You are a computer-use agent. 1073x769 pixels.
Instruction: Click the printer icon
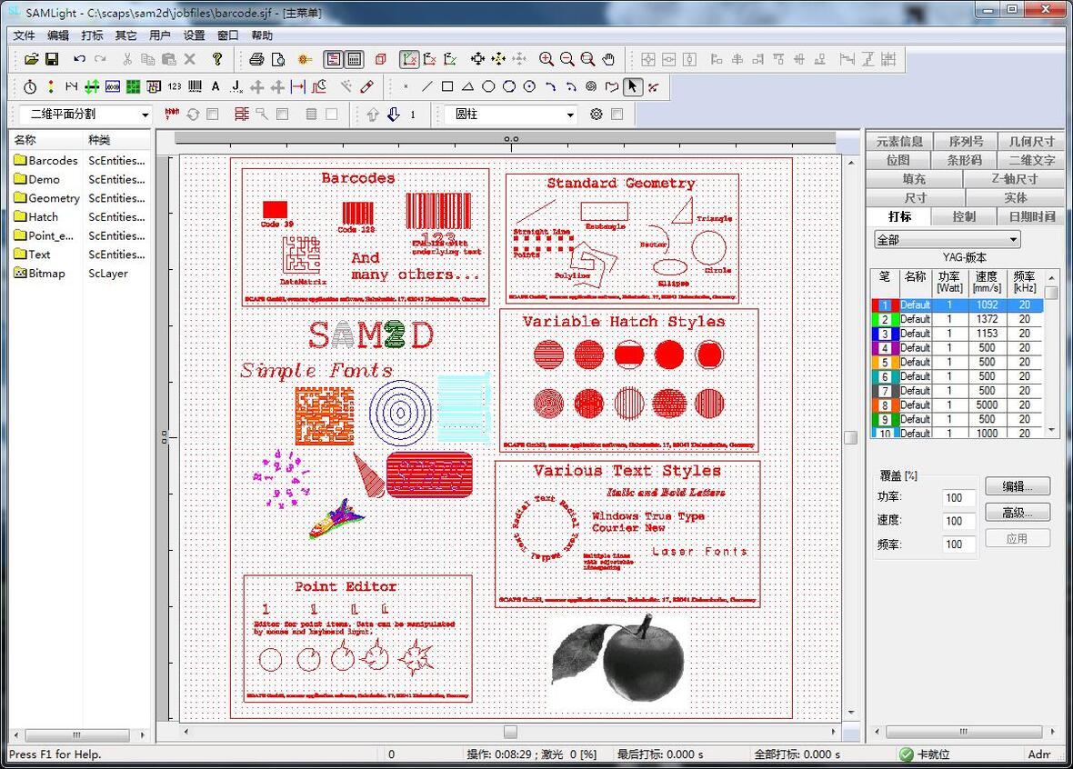click(256, 59)
